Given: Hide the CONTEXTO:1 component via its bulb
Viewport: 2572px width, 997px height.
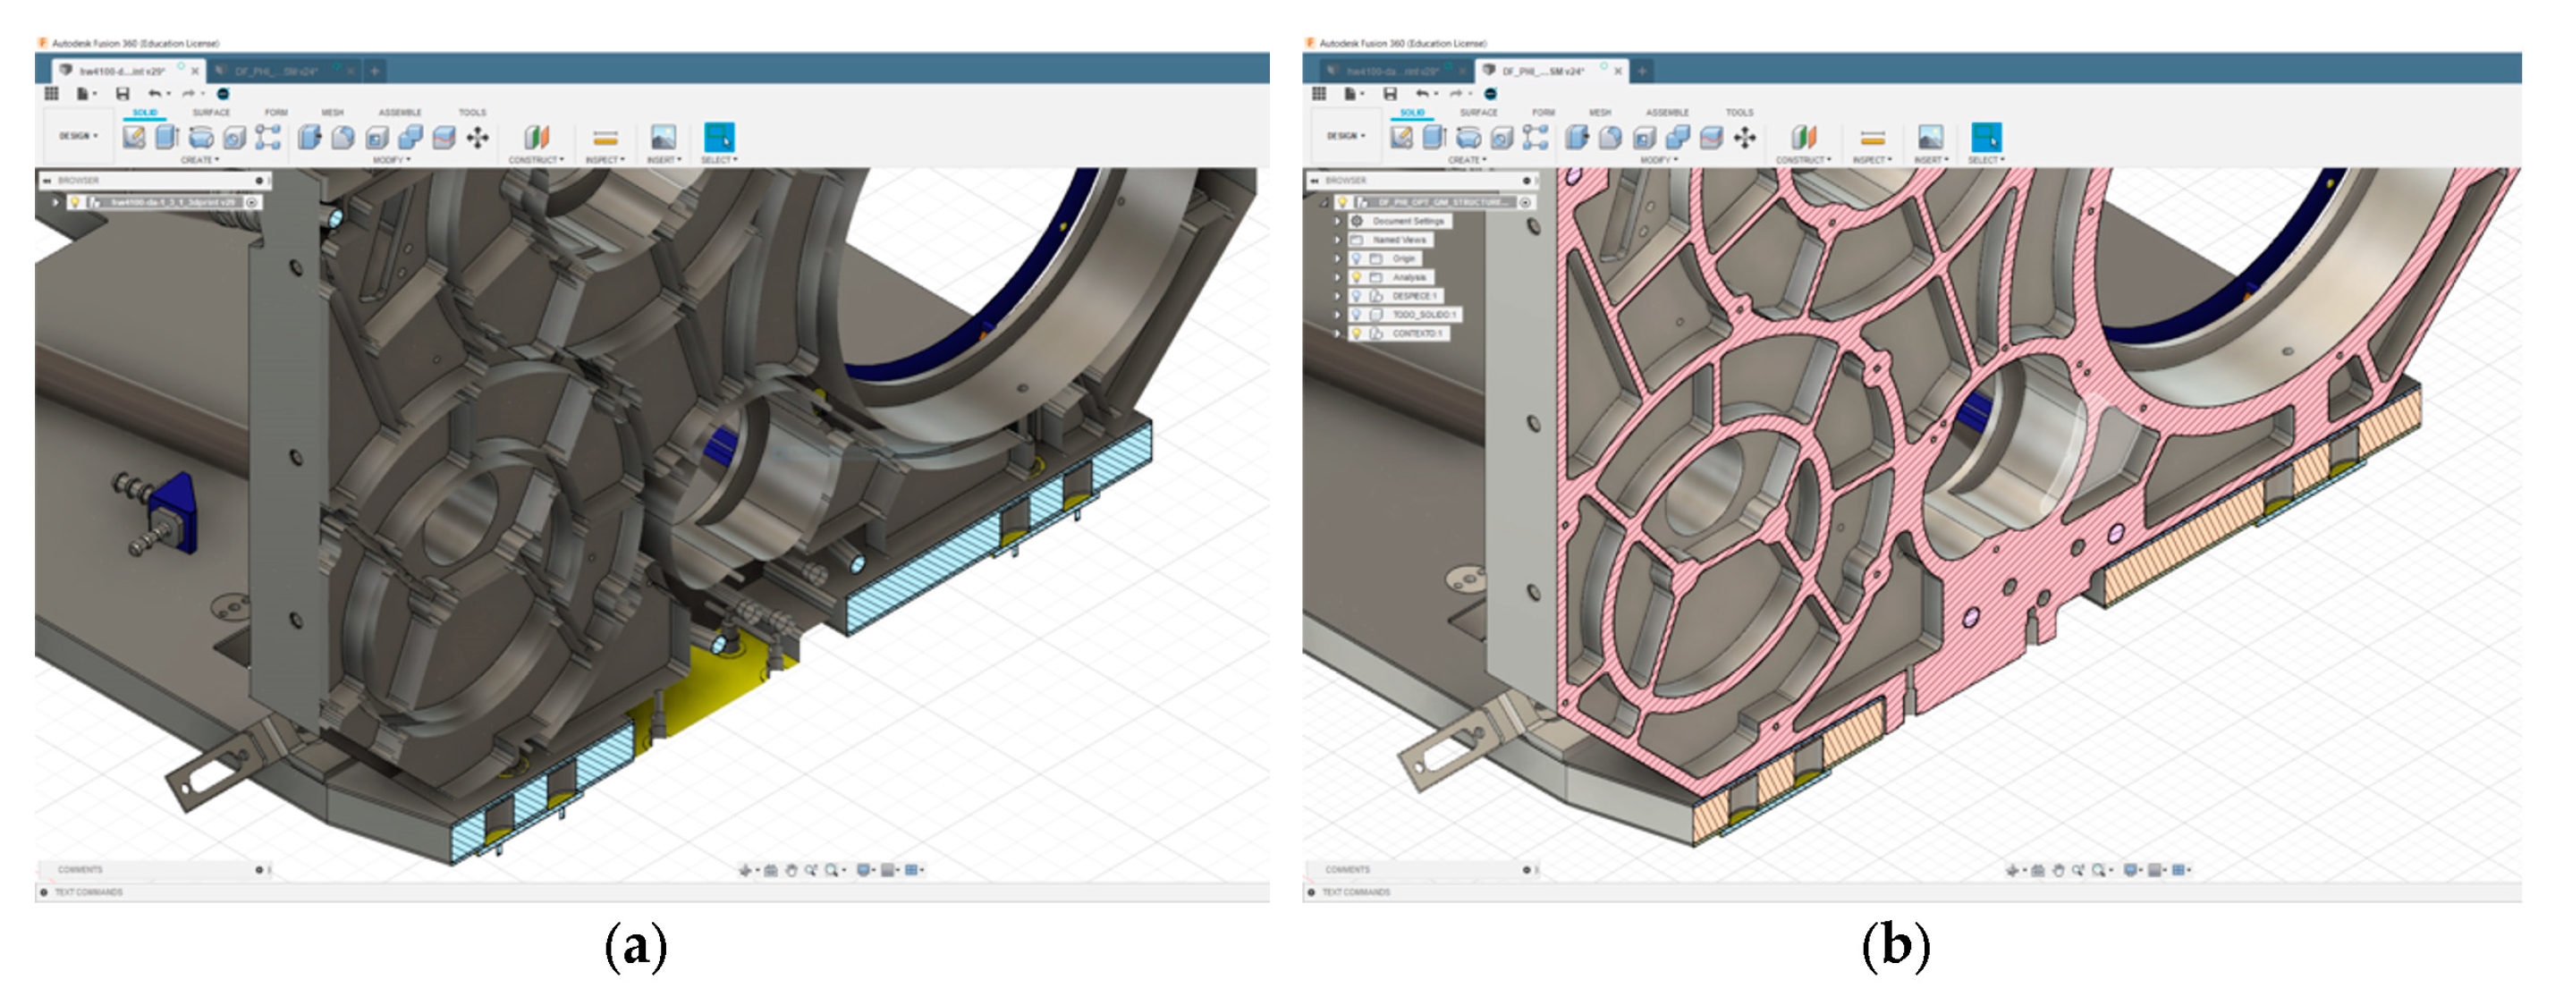Looking at the screenshot, I should (1356, 334).
